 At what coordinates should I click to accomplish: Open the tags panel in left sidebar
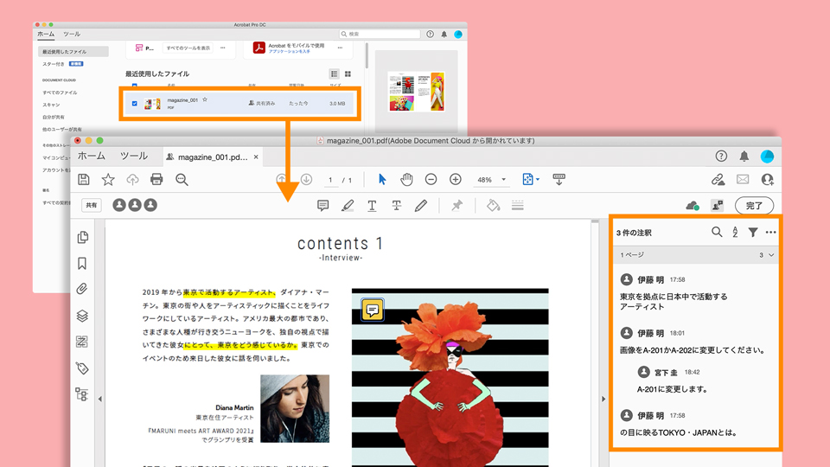tap(82, 368)
